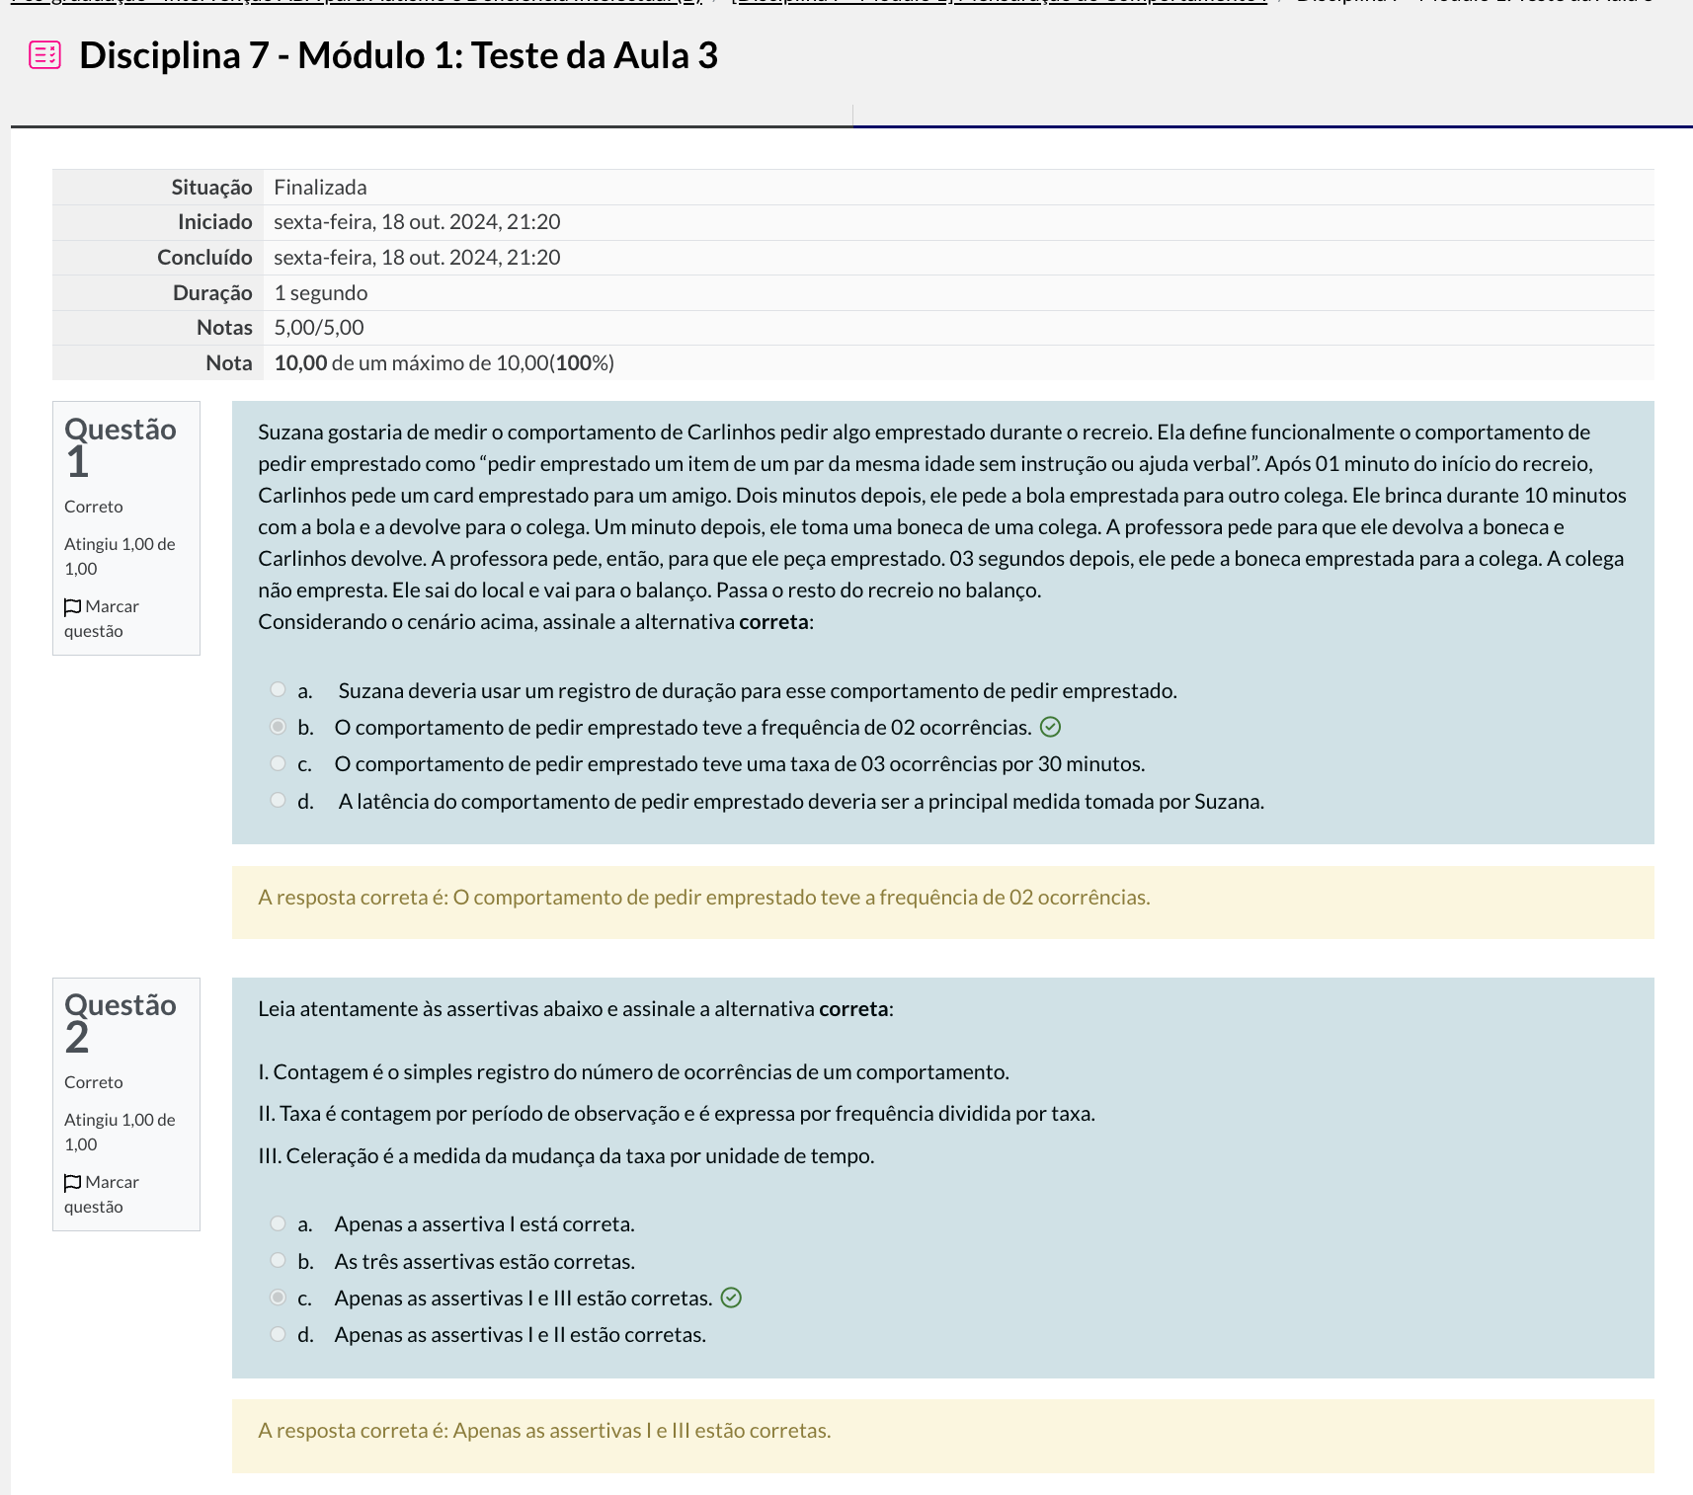Click the 'Duração' row label

click(x=212, y=293)
